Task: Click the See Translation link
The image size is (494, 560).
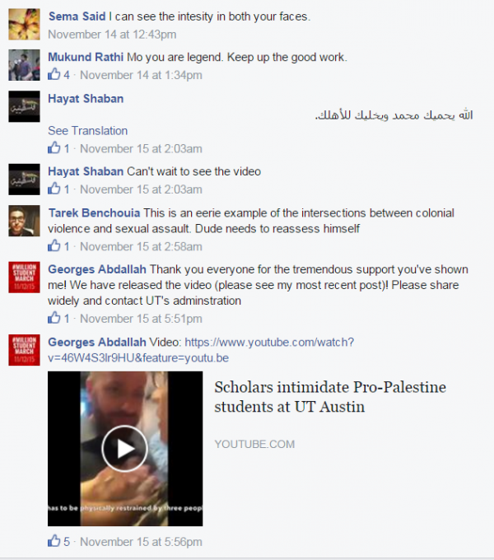Action: coord(88,131)
